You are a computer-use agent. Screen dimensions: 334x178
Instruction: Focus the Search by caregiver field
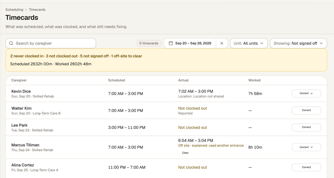point(51,43)
